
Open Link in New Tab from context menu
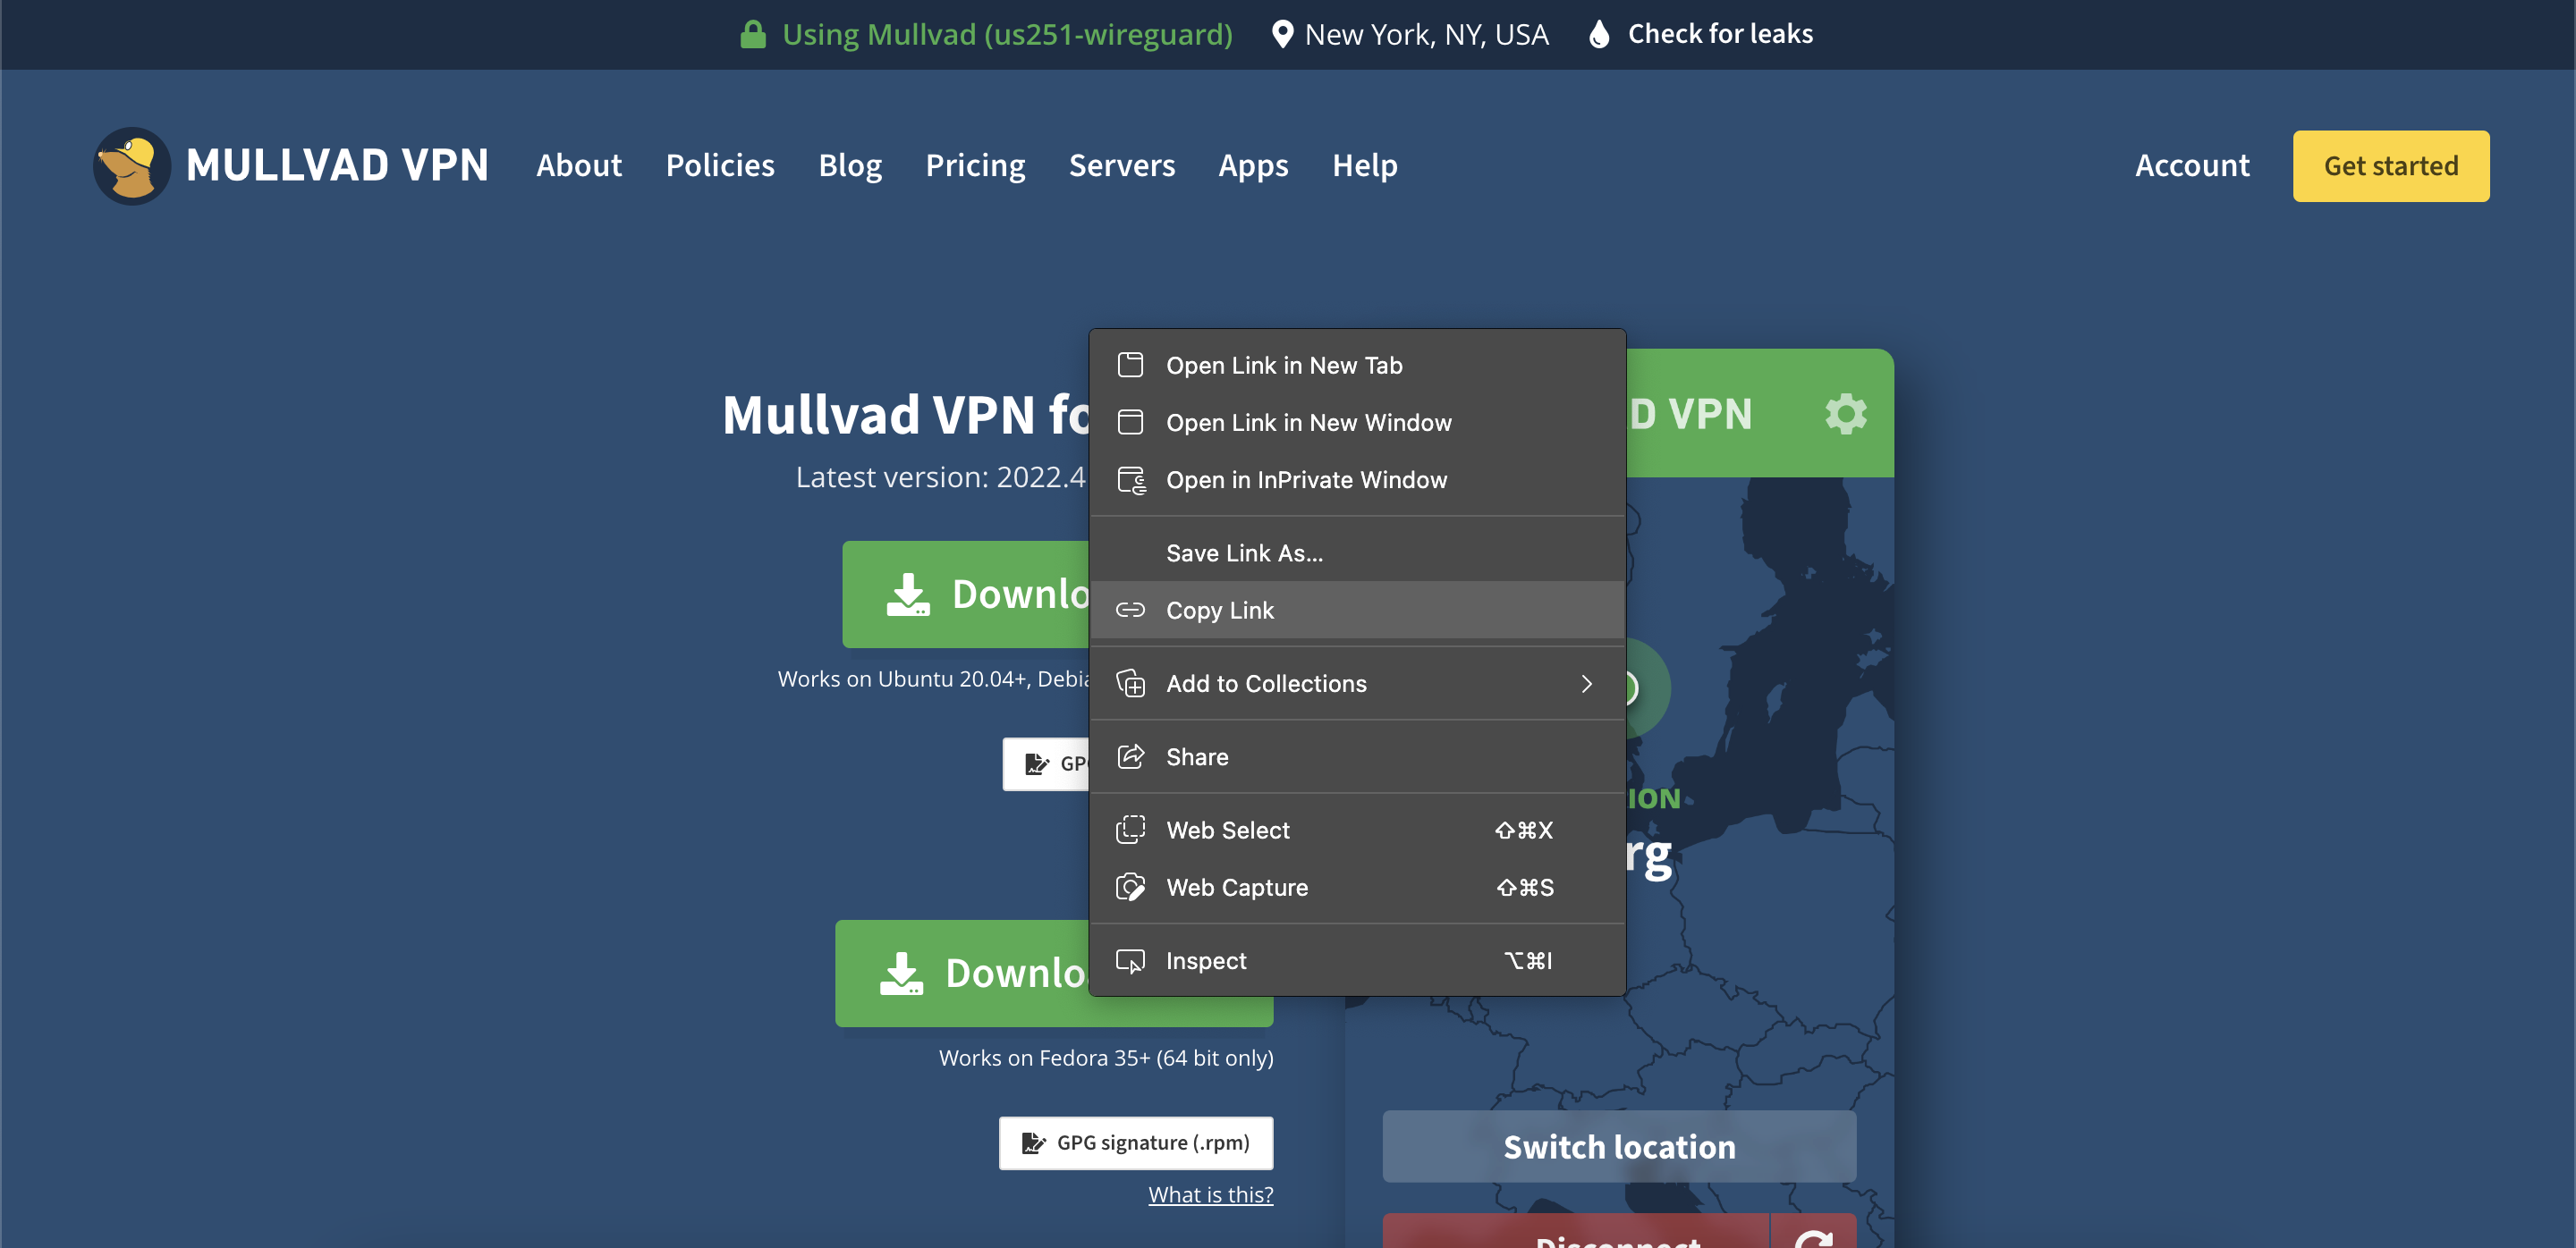point(1284,365)
